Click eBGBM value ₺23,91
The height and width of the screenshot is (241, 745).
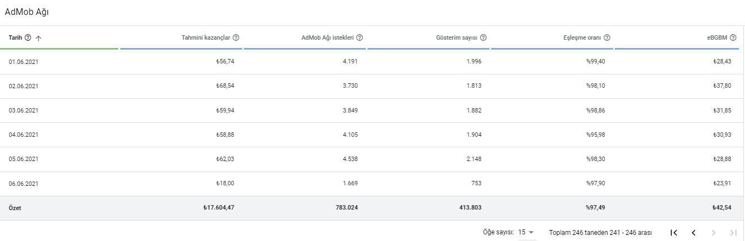(x=722, y=183)
